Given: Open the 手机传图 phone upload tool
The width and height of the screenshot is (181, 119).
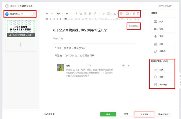Looking at the screenshot, I should pyautogui.click(x=163, y=85).
